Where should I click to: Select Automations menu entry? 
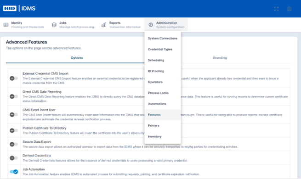(163, 104)
